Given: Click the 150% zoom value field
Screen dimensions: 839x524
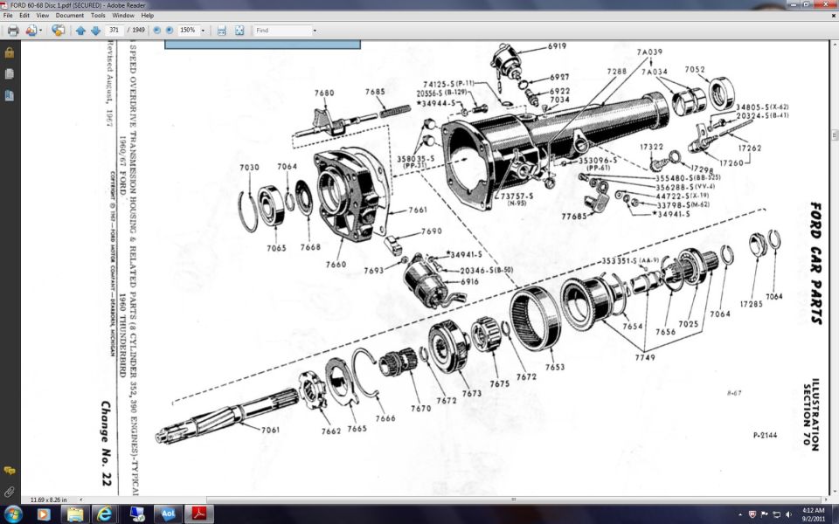Looking at the screenshot, I should coord(188,31).
